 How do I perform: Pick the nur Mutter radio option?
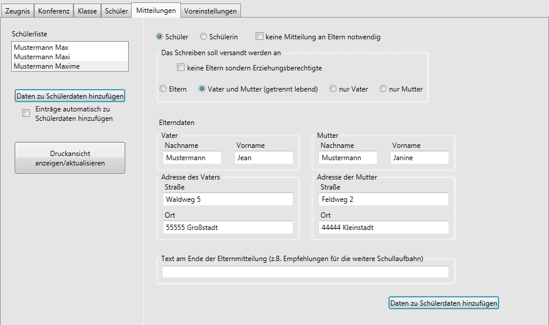(x=383, y=89)
